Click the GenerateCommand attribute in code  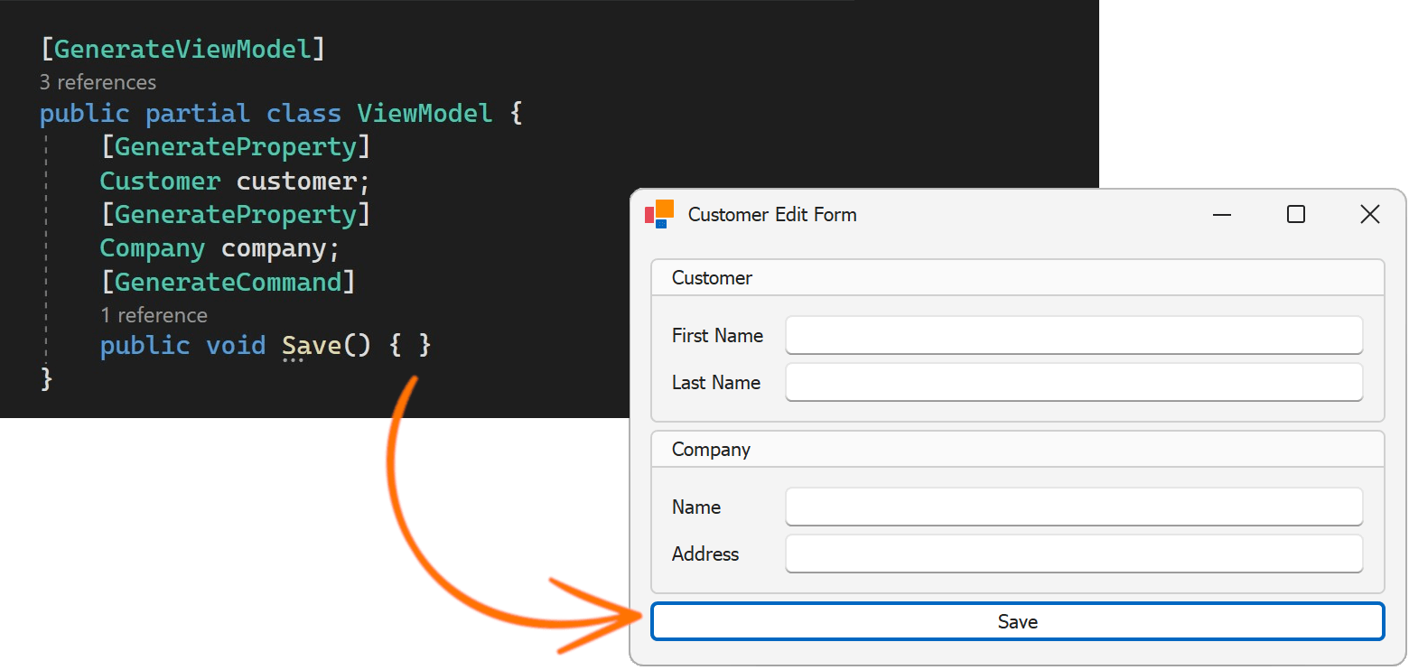click(x=229, y=283)
